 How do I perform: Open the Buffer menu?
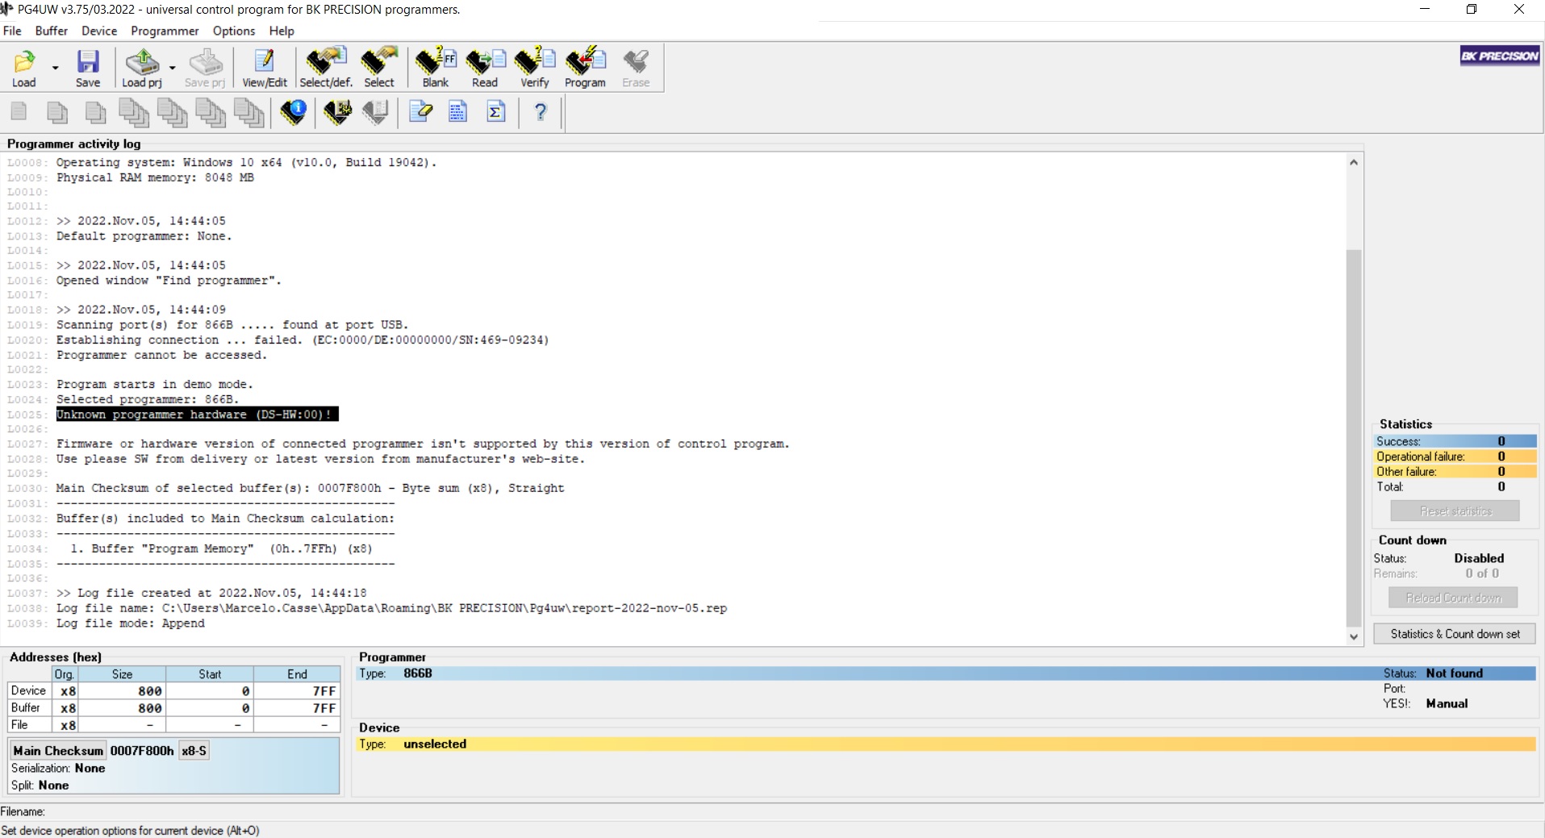(52, 31)
